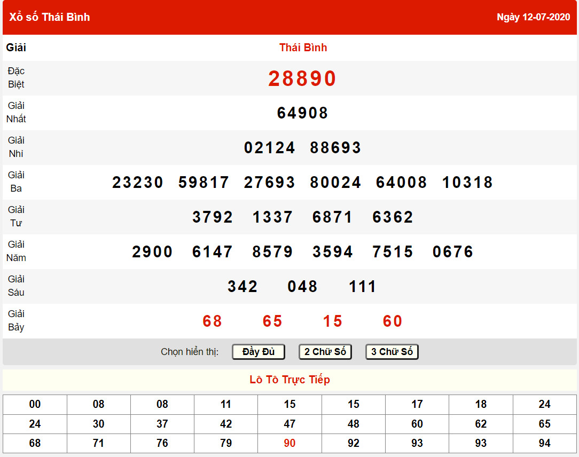Image resolution: width=579 pixels, height=457 pixels.
Task: Click the 00 cell in the loto table
Action: pos(35,404)
